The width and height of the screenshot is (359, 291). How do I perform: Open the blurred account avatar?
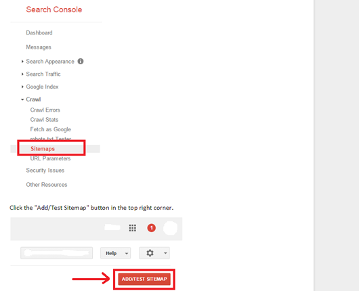(170, 228)
